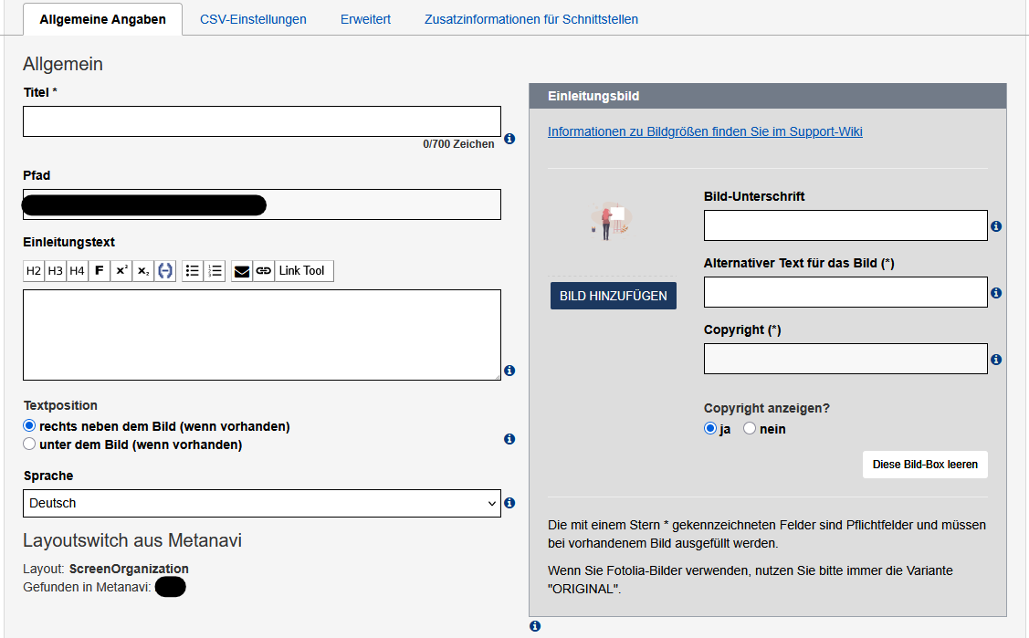The height and width of the screenshot is (638, 1029).
Task: Open info icon next to Titel field
Action: coord(509,139)
